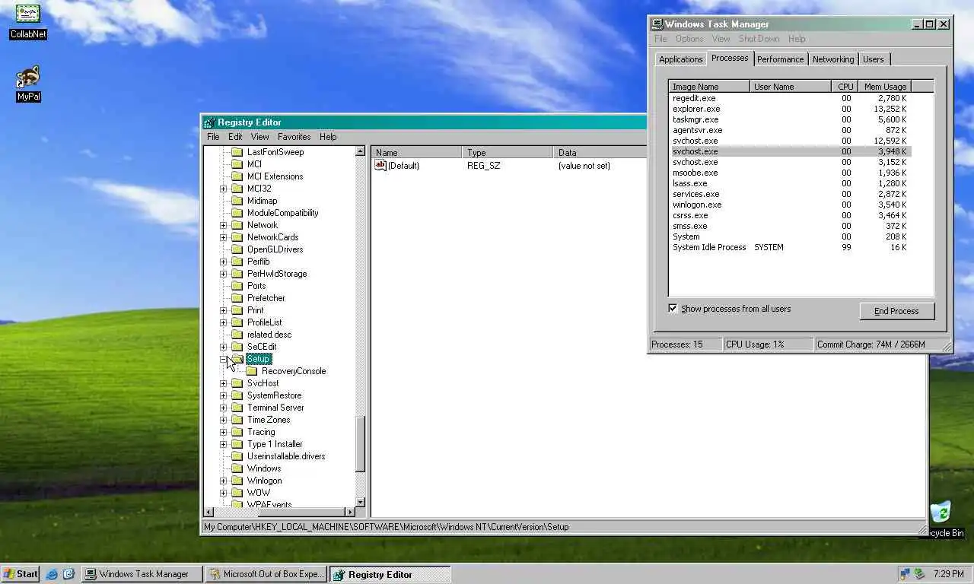974x584 pixels.
Task: Open the Recycle Bin icon
Action: (941, 512)
